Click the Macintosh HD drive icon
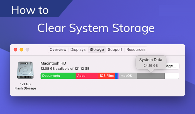Screen dimensions: 195x114 point(25,71)
